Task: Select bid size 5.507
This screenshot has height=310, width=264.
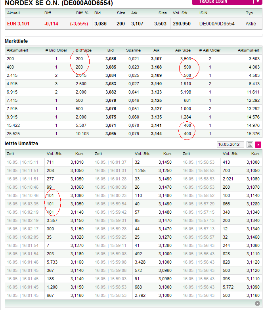Action: pyautogui.click(x=81, y=125)
